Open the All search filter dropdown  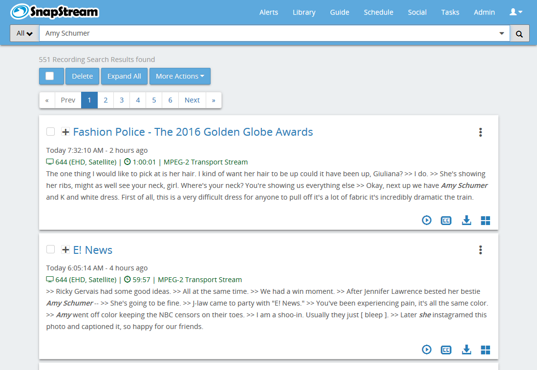point(24,34)
